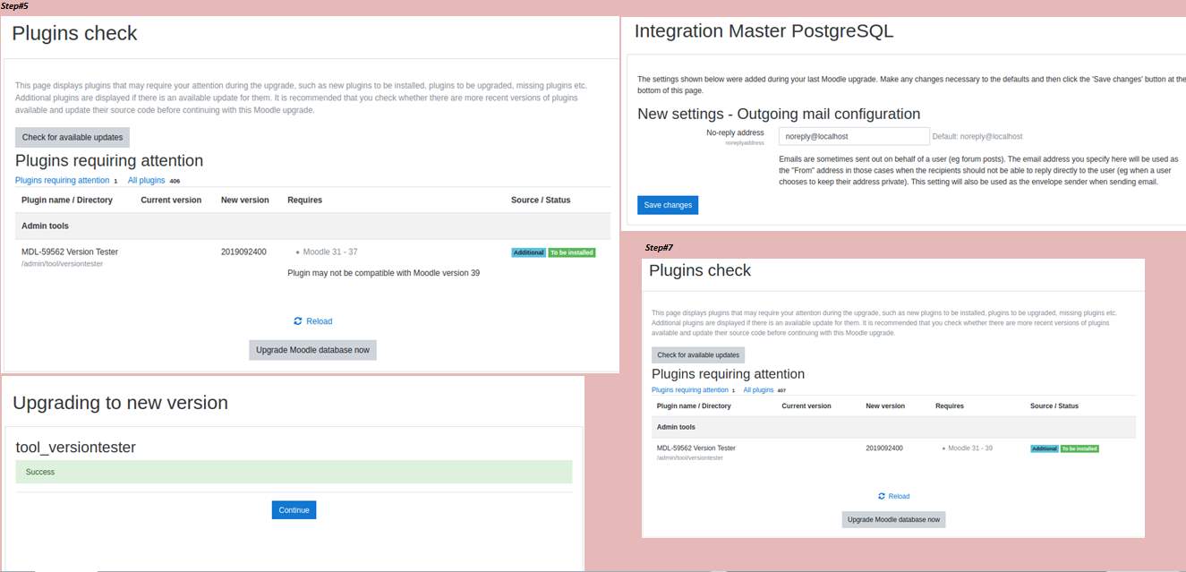
Task: Click tool_versiontester heading
Action: [75, 447]
